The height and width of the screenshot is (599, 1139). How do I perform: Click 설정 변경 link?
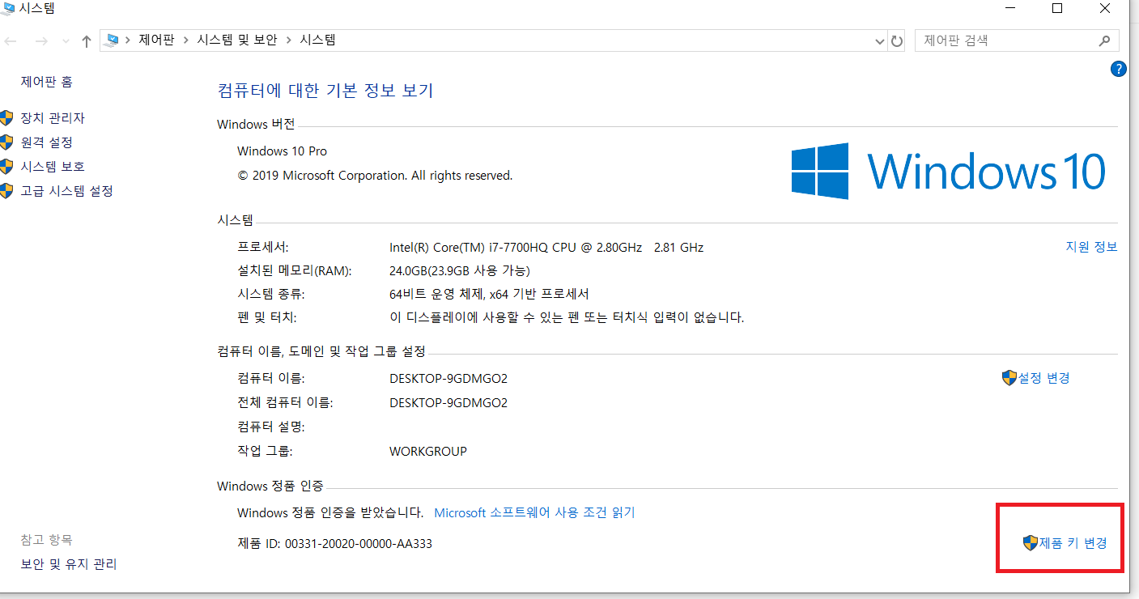1044,378
